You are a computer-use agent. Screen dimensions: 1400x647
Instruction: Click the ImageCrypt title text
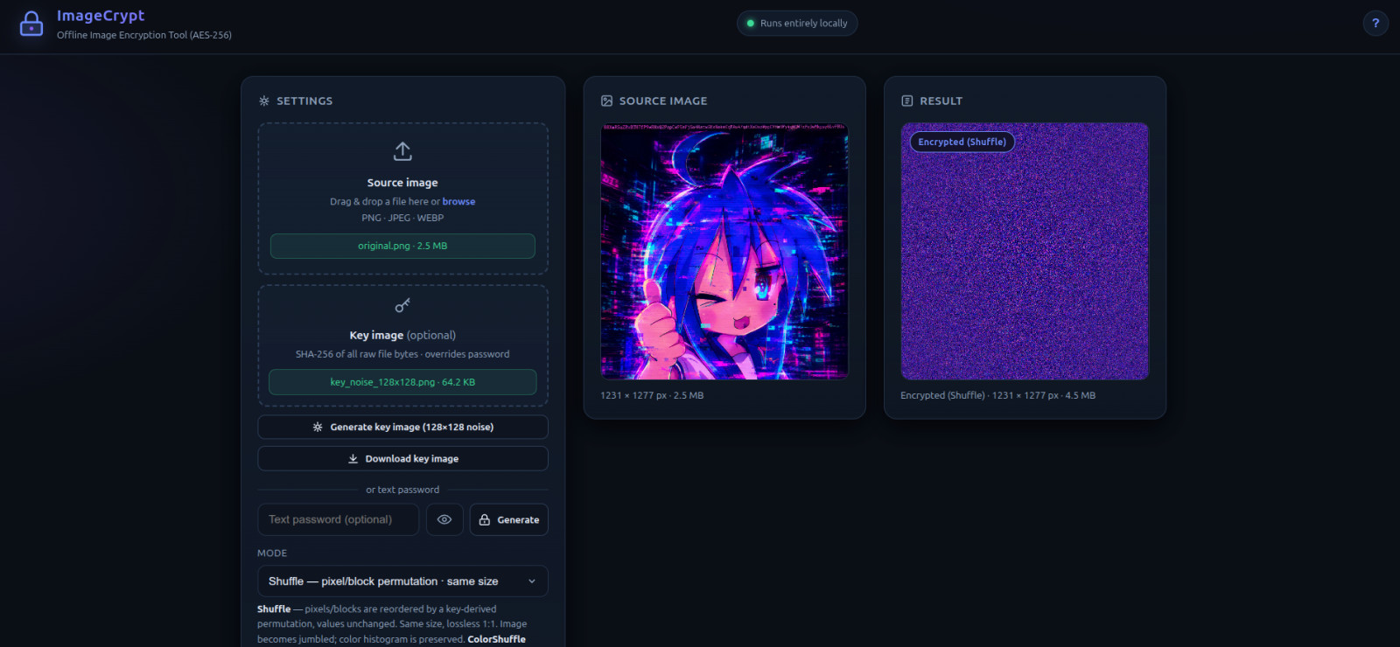[x=101, y=16]
